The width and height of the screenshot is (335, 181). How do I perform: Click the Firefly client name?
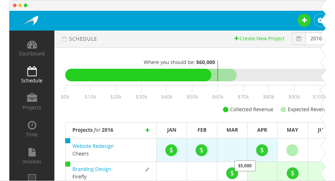click(80, 177)
